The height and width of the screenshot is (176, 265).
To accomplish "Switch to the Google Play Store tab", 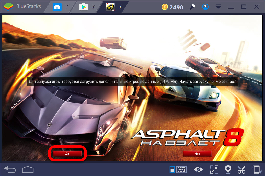I will point(86,7).
